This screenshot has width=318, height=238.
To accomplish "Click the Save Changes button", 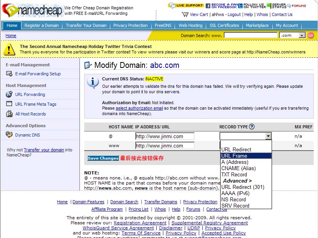I will [103, 158].
